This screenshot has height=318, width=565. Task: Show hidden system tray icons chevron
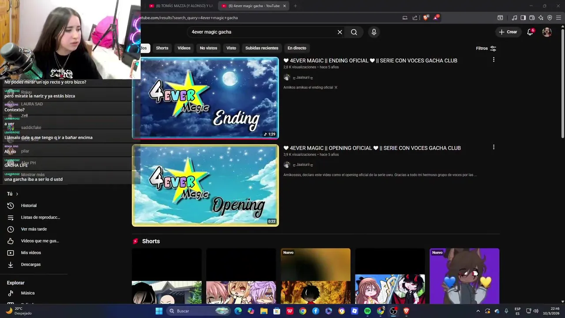point(478,311)
